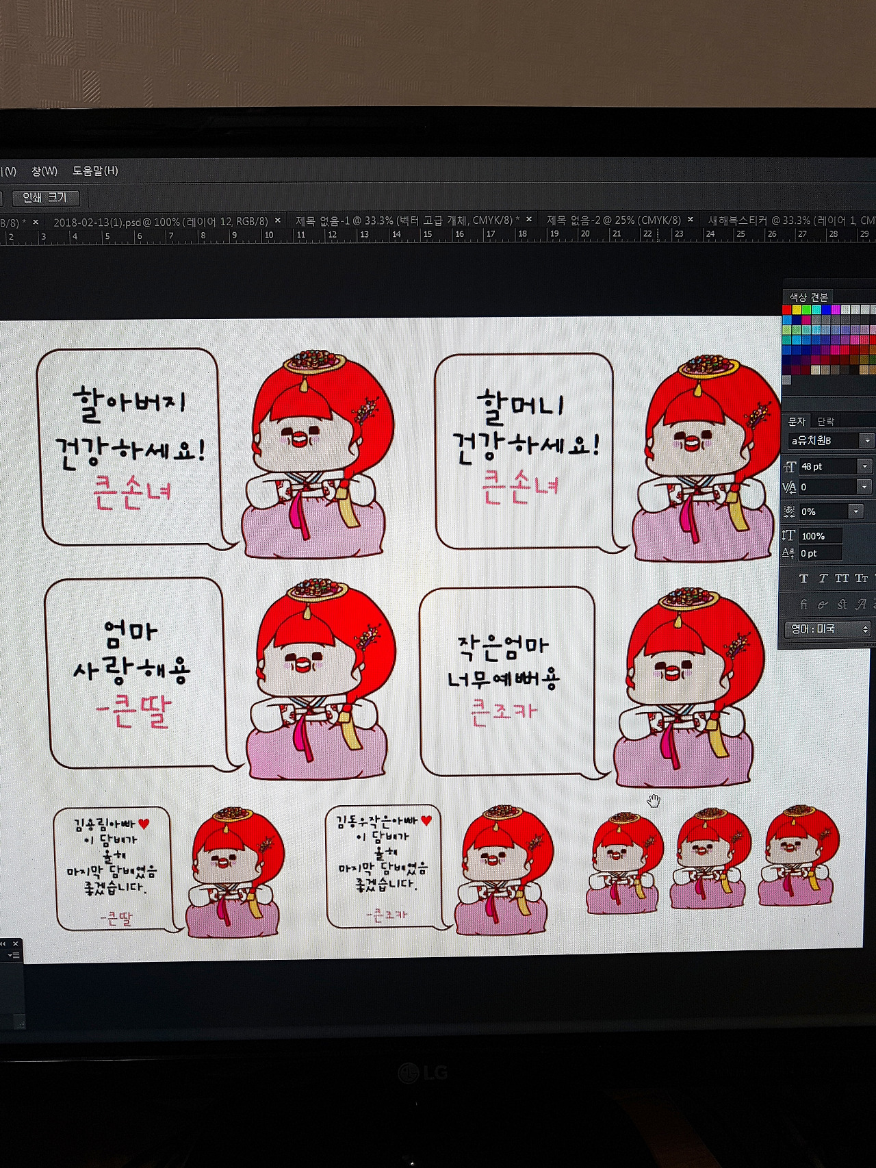The height and width of the screenshot is (1168, 876).
Task: Toggle contextual alternates OpenType option
Action: click(x=823, y=605)
